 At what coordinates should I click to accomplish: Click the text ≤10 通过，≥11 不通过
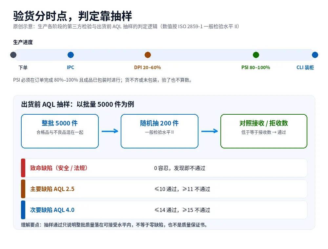click(182, 189)
